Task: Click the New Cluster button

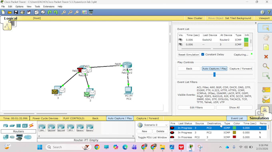Action: tap(195, 18)
